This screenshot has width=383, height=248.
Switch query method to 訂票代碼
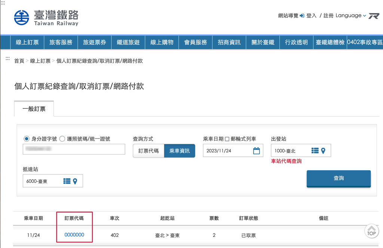click(148, 151)
